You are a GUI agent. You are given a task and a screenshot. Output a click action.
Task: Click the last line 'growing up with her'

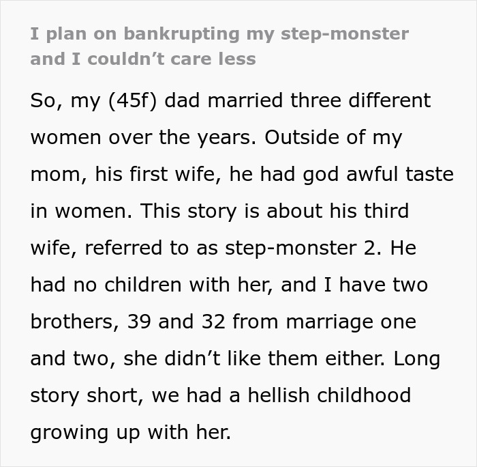[x=131, y=432]
